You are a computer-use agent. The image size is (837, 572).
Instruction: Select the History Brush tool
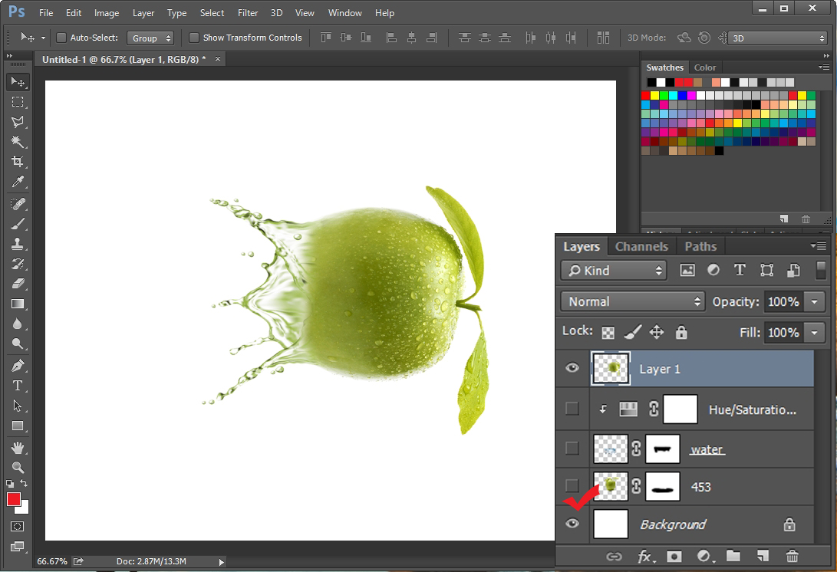pos(18,264)
